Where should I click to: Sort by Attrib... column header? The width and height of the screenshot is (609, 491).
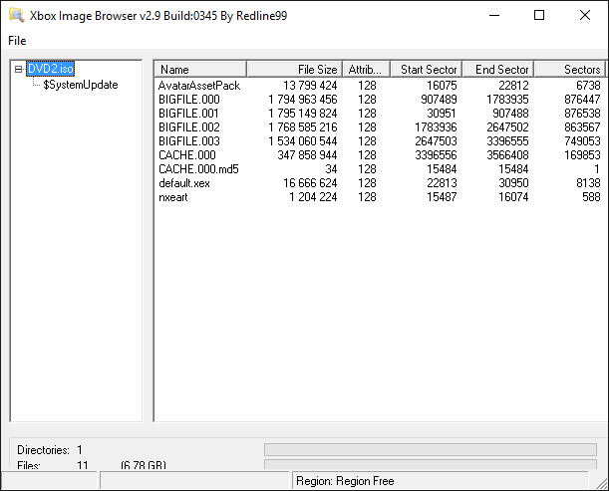[x=366, y=69]
